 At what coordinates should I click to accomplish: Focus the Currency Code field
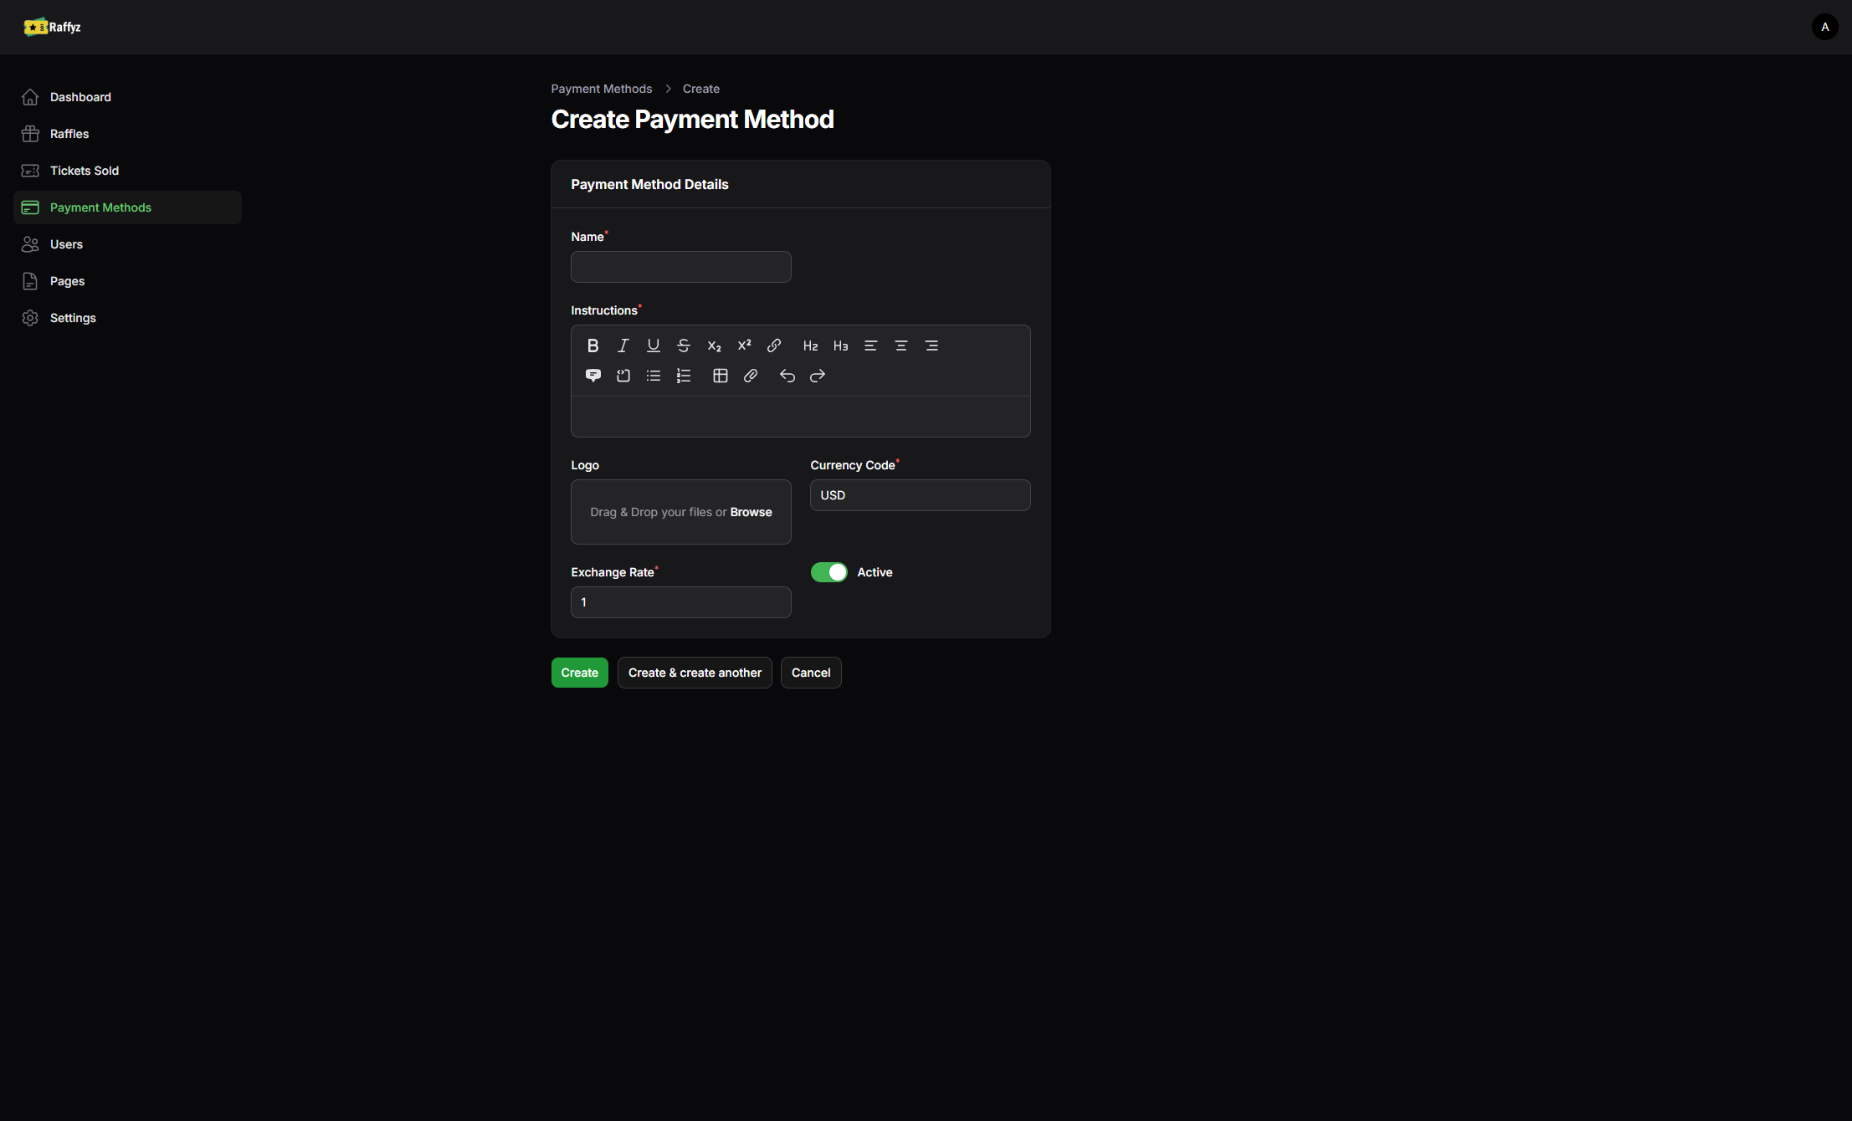tap(920, 495)
